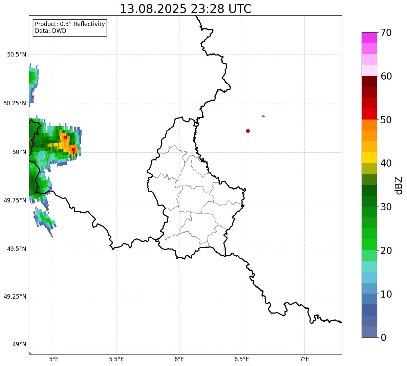Click the colorbar tick label '20'
This screenshot has height=366, width=407.
(386, 251)
